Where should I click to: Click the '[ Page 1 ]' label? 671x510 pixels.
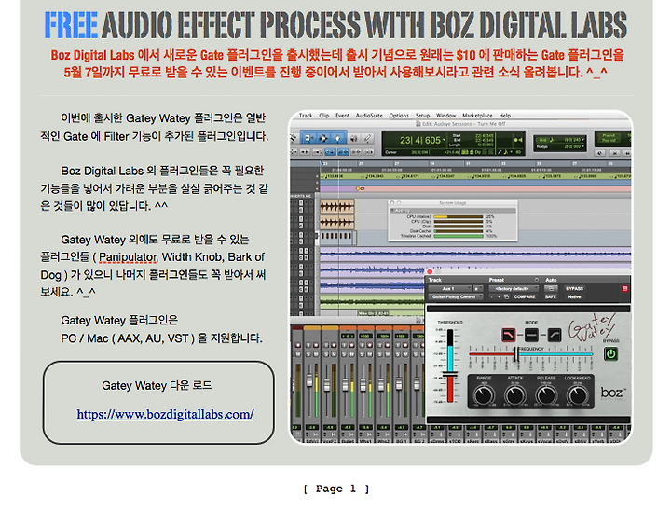(335, 489)
